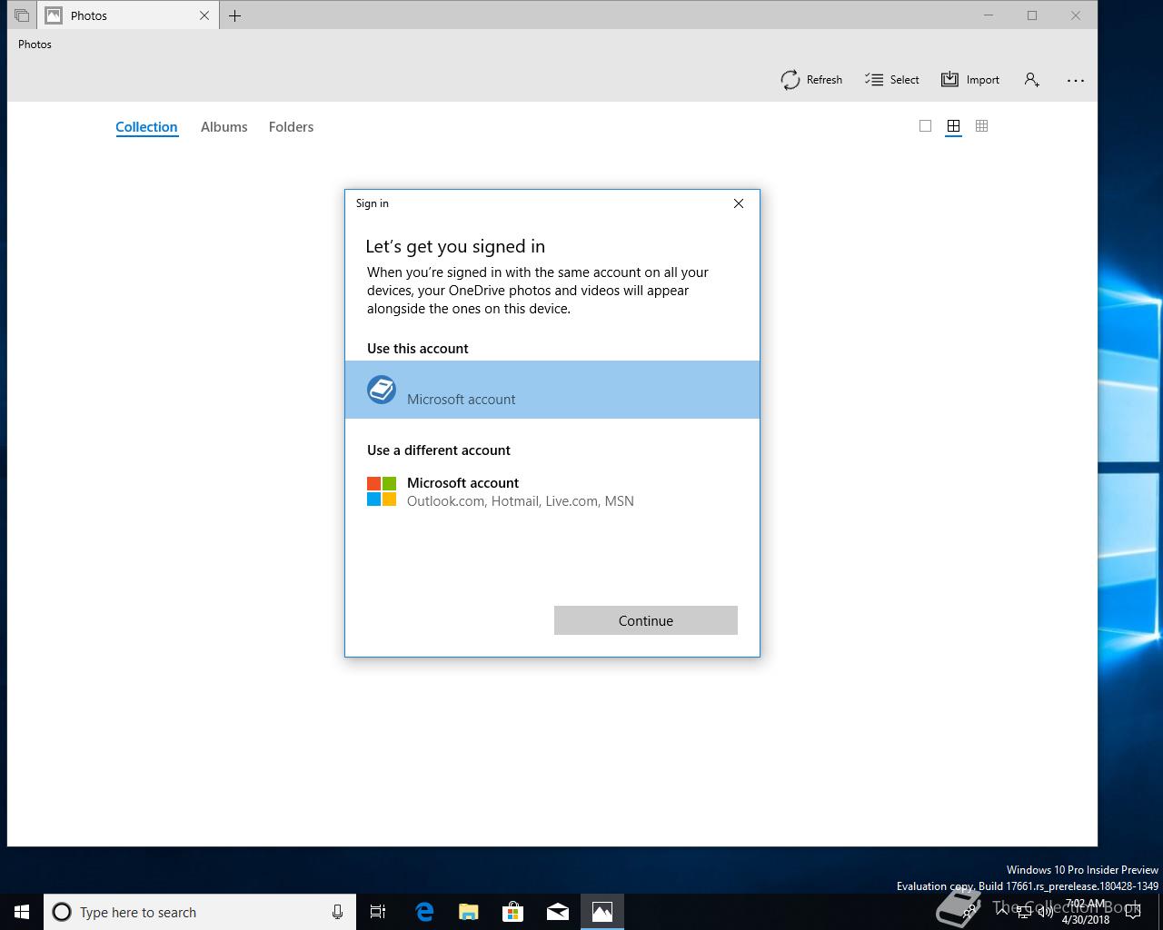This screenshot has width=1163, height=930.
Task: Choose the large single-square view icon
Action: (925, 126)
